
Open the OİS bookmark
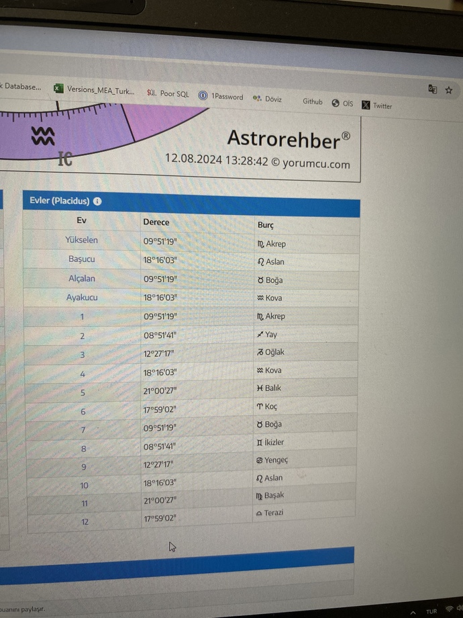tap(342, 103)
